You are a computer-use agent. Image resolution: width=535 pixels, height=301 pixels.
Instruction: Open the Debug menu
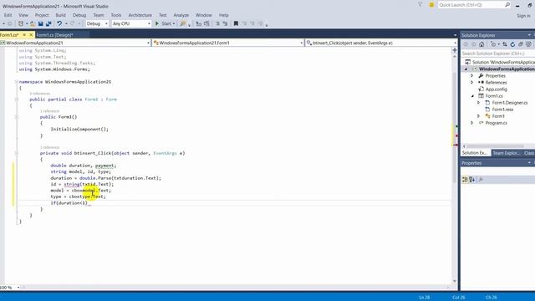tap(79, 15)
